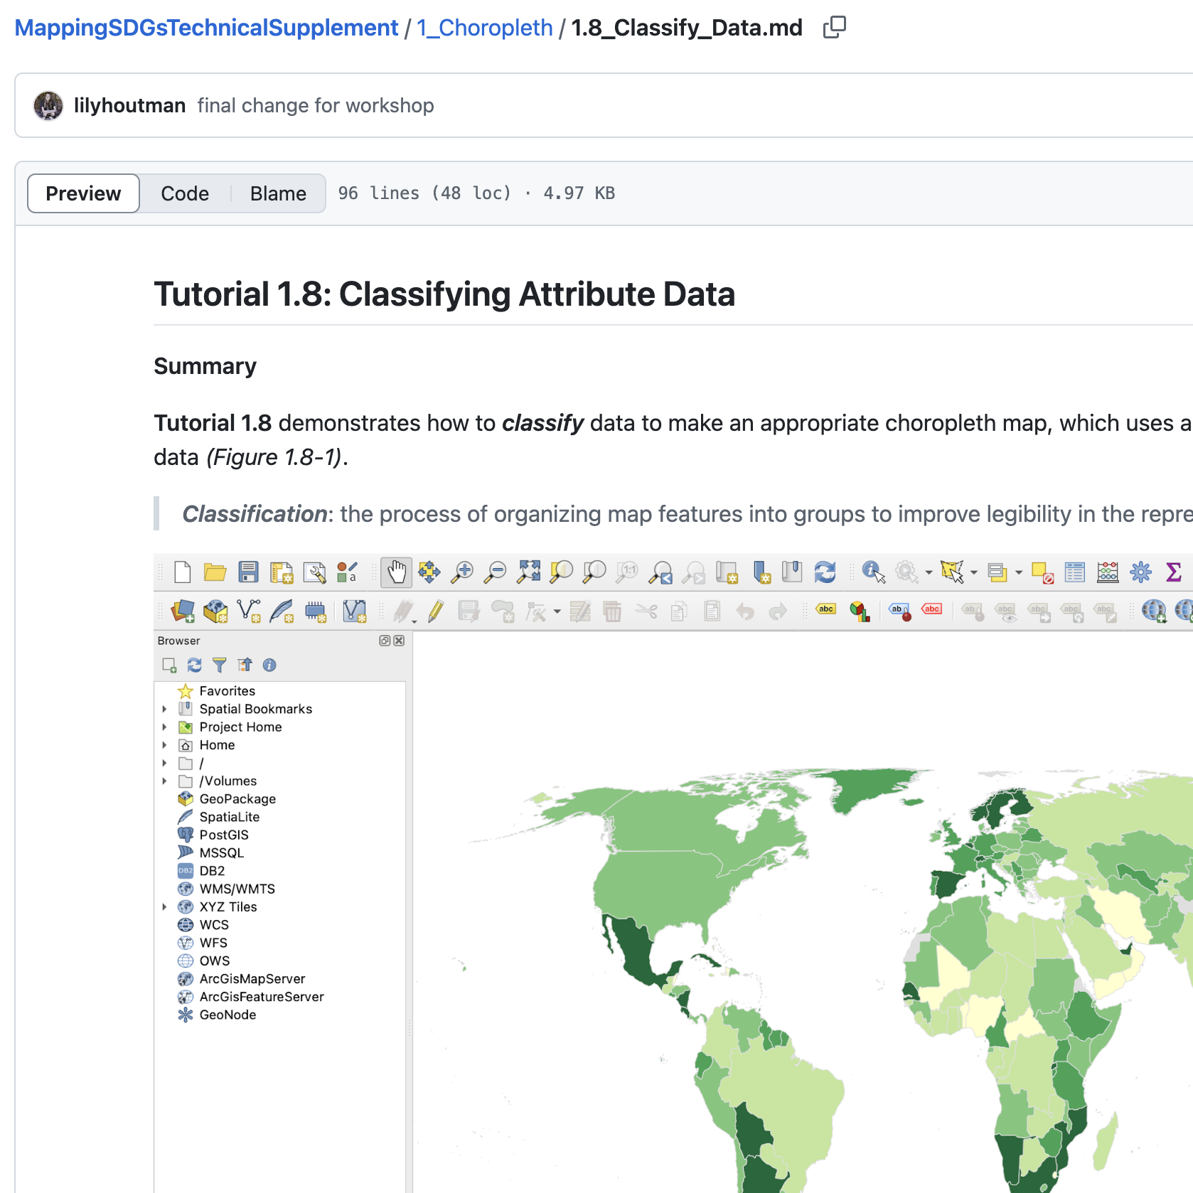Toggle the Browser panel filter funnel
This screenshot has height=1193, width=1193.
tap(219, 665)
